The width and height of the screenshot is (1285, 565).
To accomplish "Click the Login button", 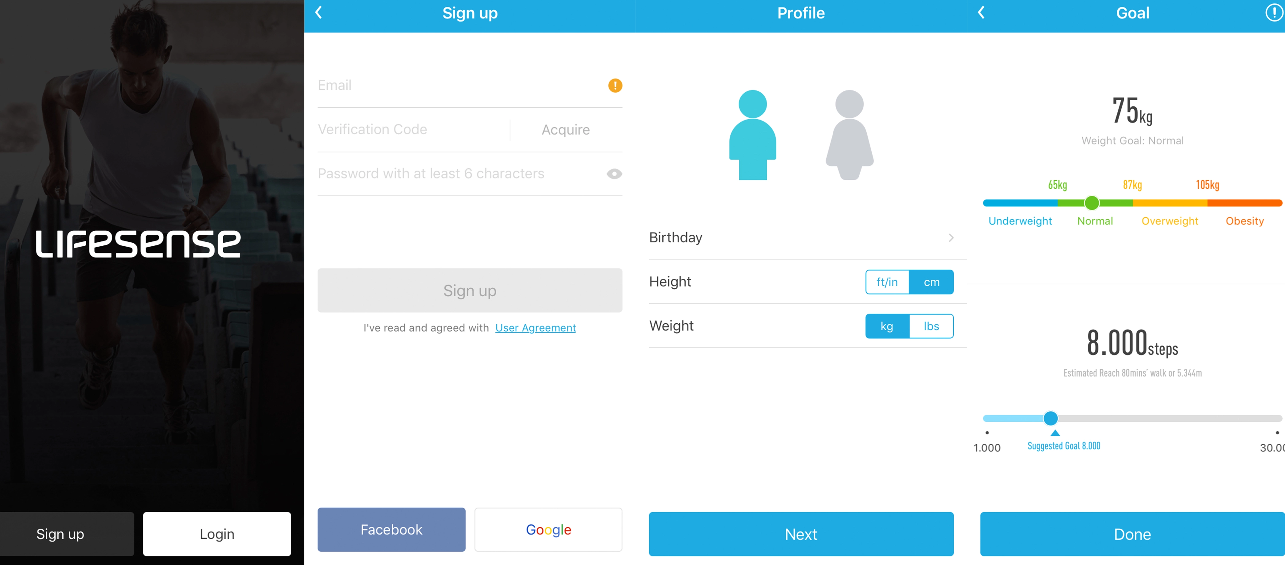I will tap(217, 534).
